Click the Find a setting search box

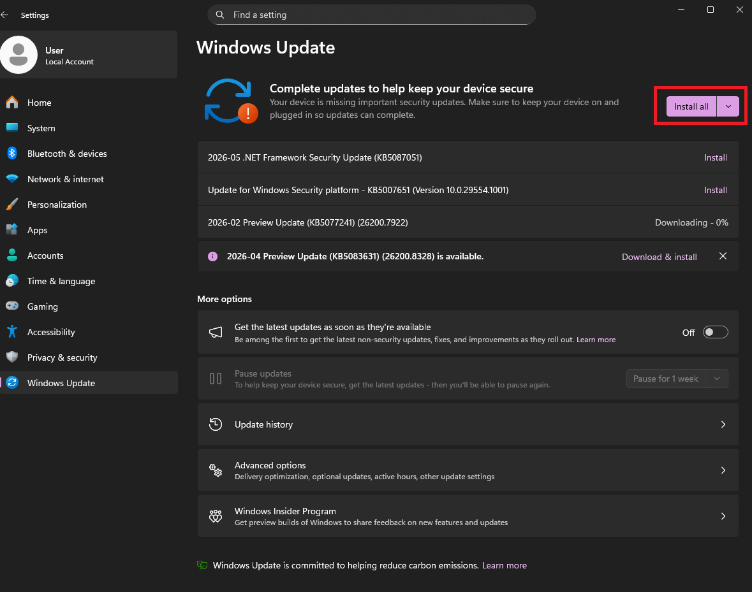(x=372, y=15)
